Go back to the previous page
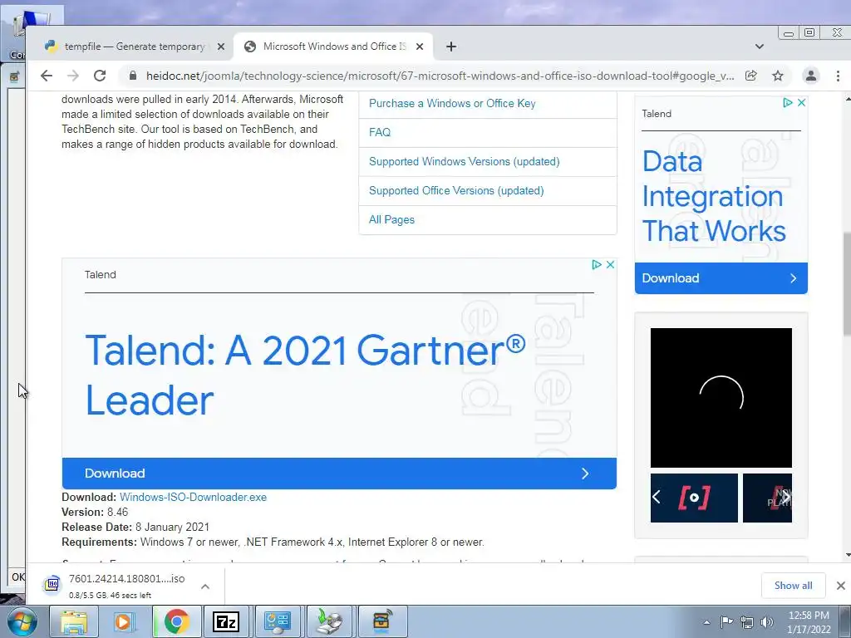The height and width of the screenshot is (638, 851). (47, 76)
